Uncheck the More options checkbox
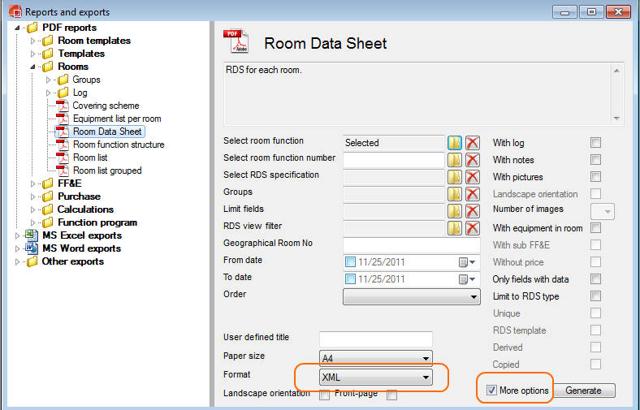The height and width of the screenshot is (410, 640). (x=491, y=391)
